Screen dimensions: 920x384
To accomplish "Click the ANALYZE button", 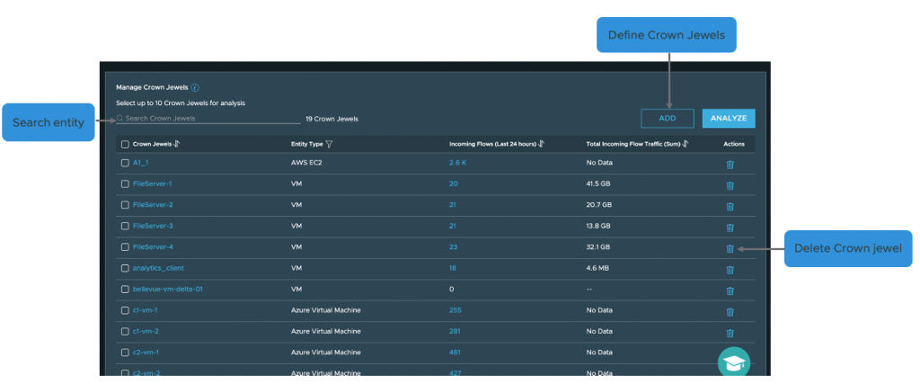I will point(728,118).
